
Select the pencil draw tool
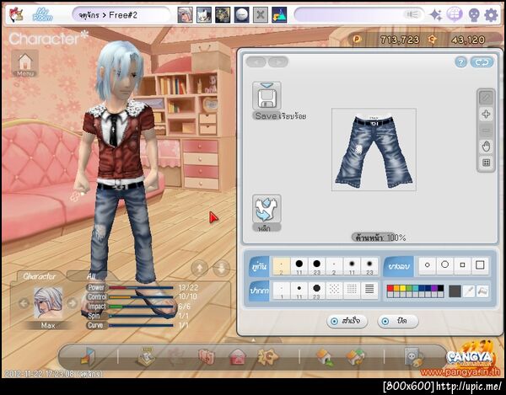click(486, 98)
